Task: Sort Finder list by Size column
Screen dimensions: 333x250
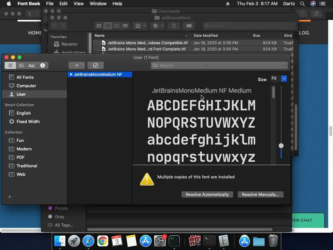Action: [265, 35]
